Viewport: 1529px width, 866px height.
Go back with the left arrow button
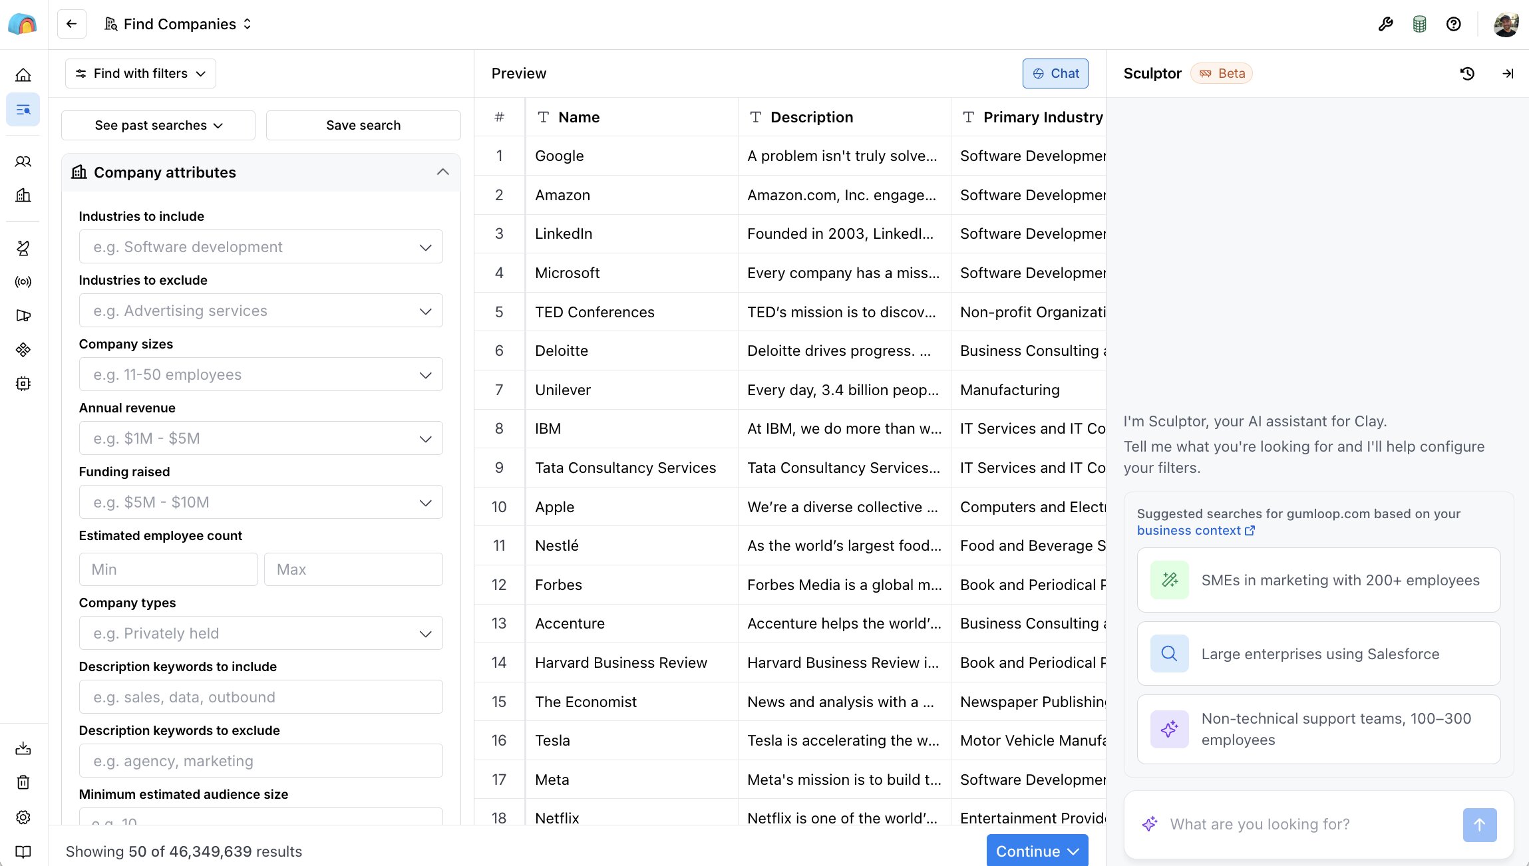[x=72, y=24]
